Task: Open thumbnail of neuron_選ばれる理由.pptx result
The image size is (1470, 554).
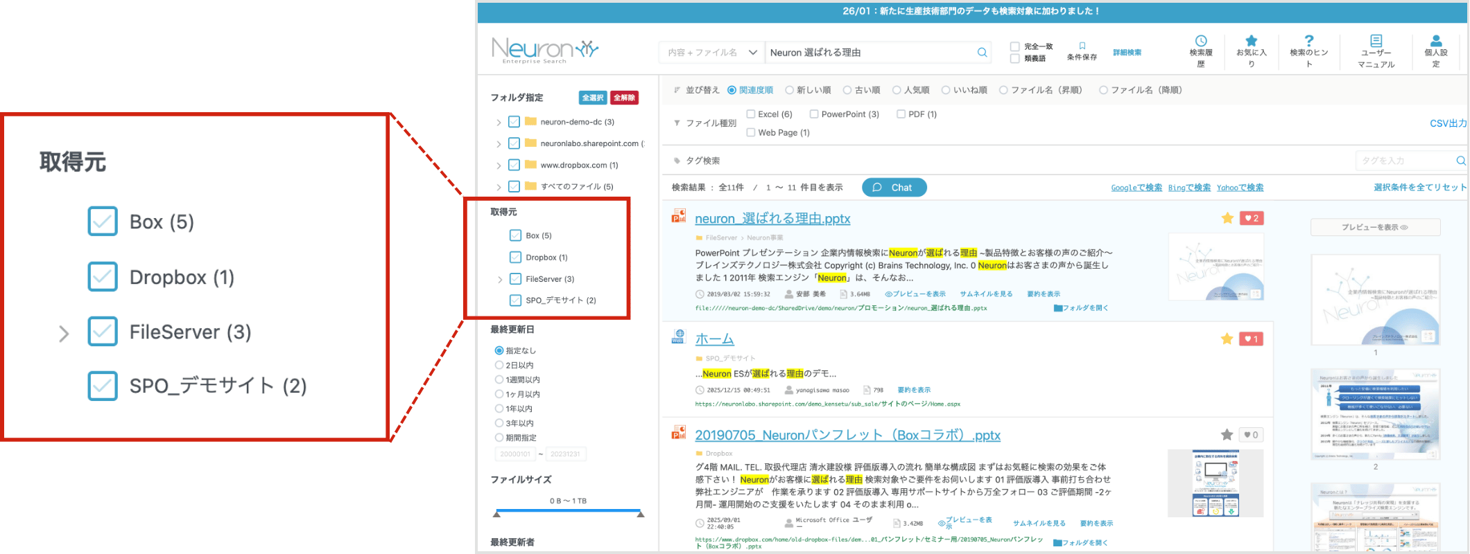Action: [1216, 267]
